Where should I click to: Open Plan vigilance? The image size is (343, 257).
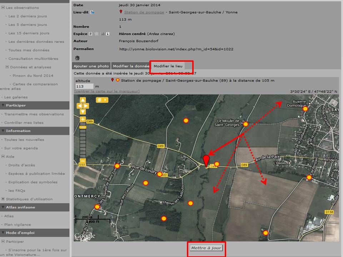(x=18, y=225)
